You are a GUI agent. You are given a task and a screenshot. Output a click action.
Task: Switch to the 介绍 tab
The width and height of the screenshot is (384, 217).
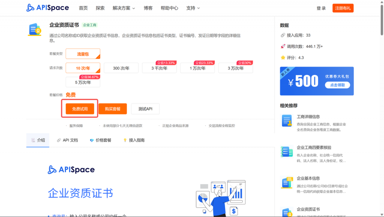pos(38,140)
